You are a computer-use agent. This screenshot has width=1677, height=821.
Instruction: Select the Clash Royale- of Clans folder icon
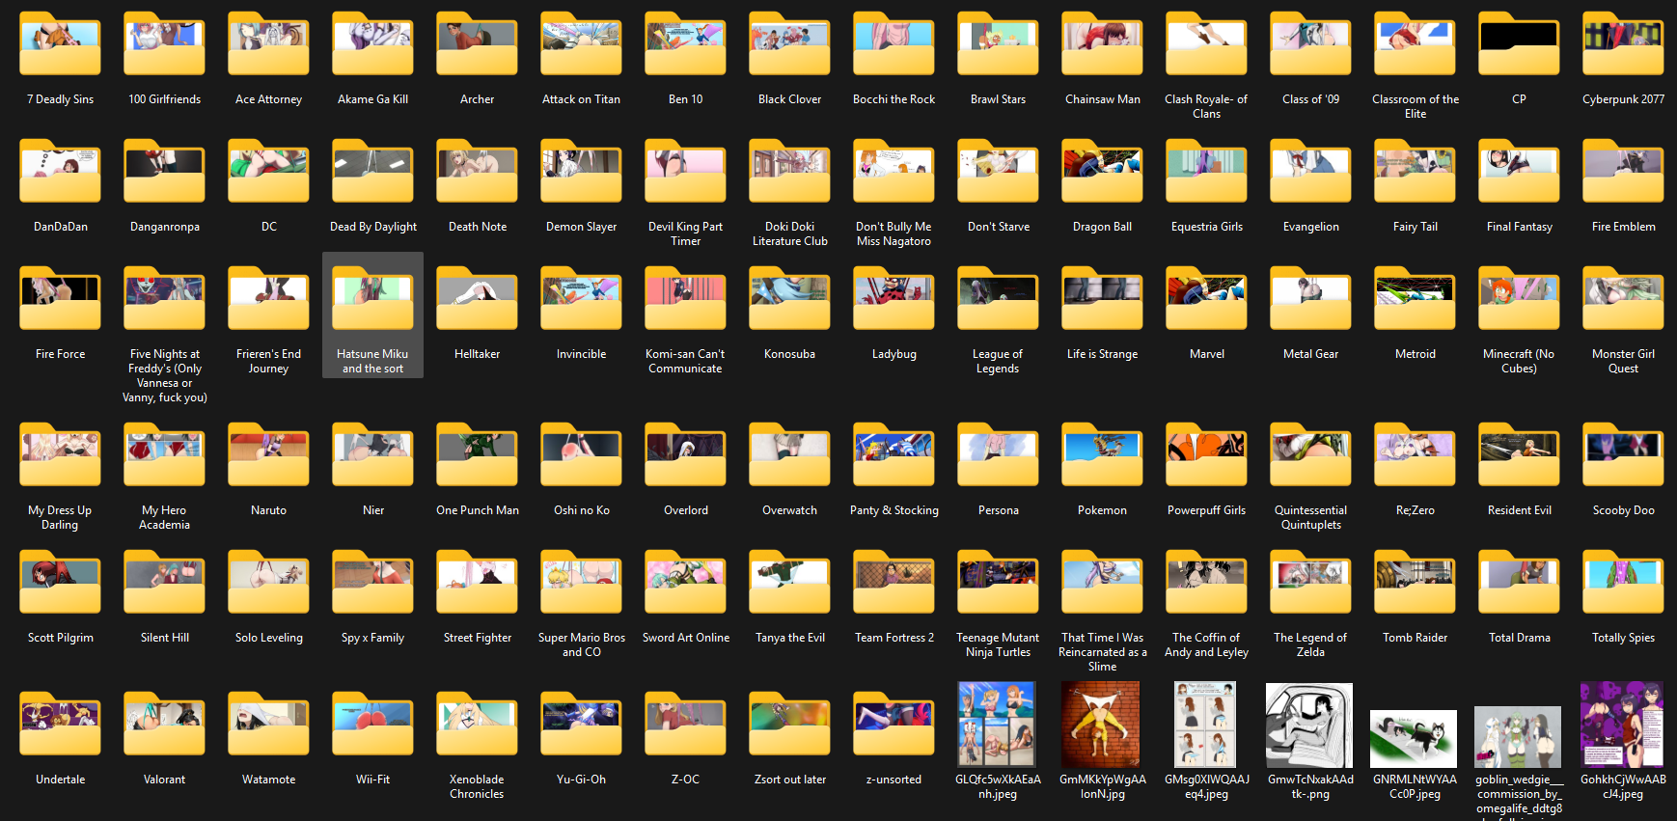[1206, 44]
